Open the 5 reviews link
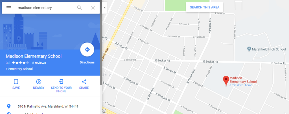This screenshot has height=114, width=289. click(x=39, y=63)
